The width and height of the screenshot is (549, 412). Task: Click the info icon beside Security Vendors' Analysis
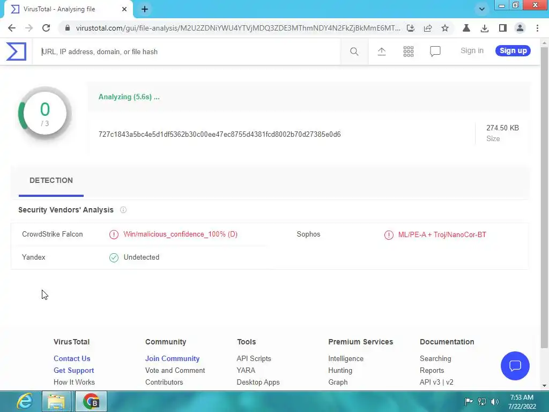point(123,210)
